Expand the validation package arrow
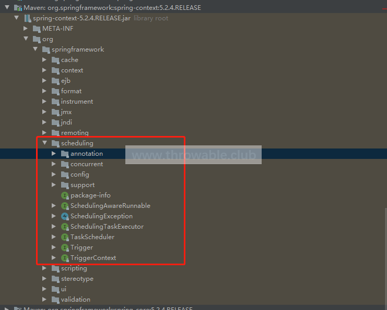Screen dimensions: 387x310 tap(44, 300)
